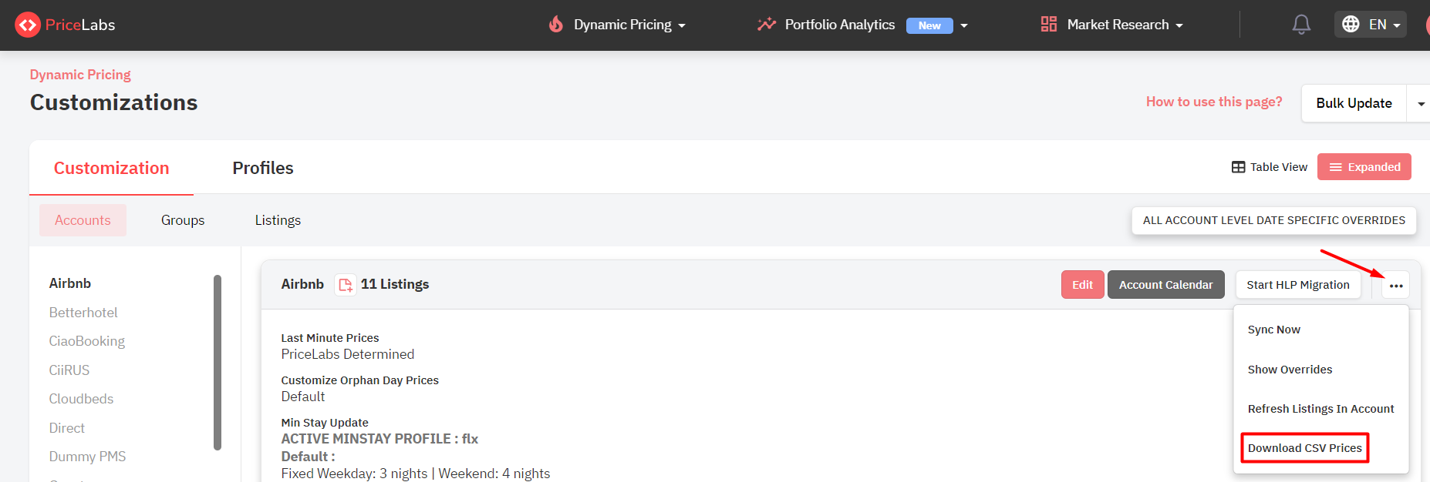
Task: Select Betterhotel in the accounts list
Action: pyautogui.click(x=83, y=313)
